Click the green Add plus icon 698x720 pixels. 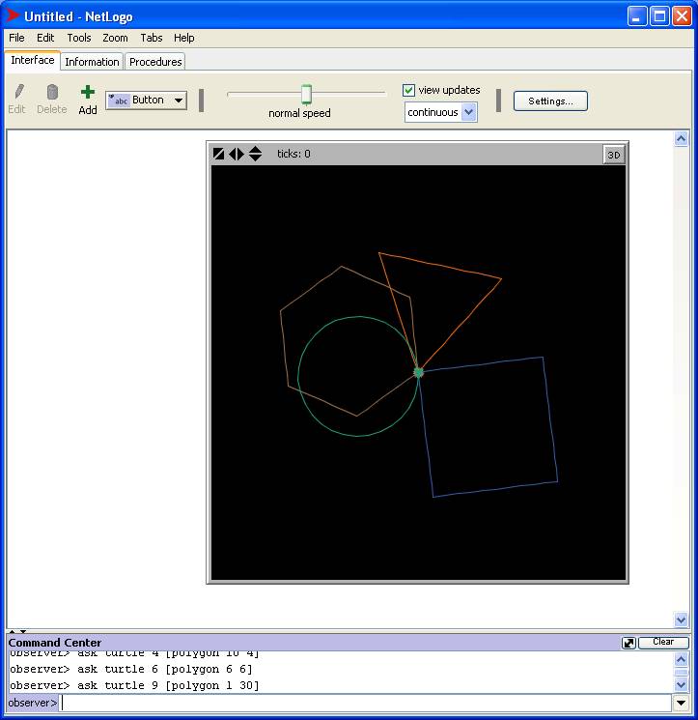click(x=87, y=93)
